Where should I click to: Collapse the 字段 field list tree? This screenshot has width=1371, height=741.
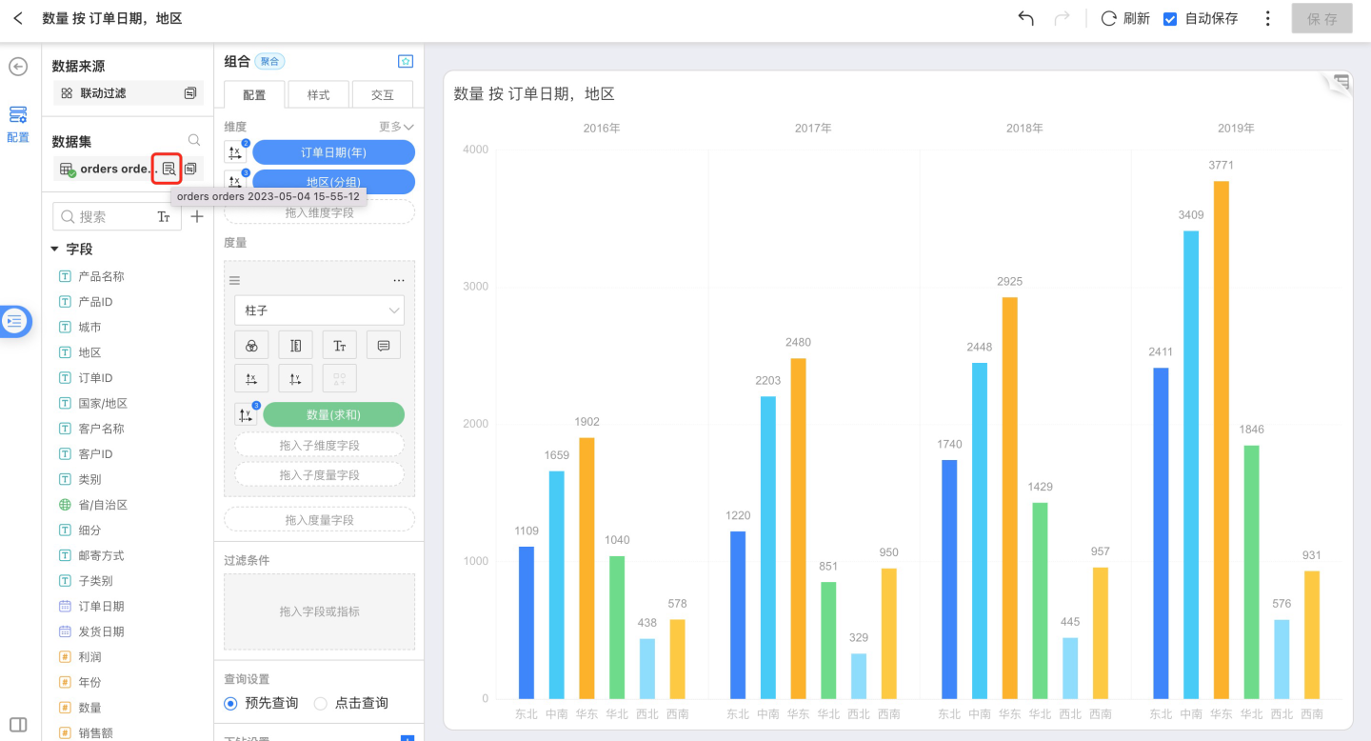(x=55, y=249)
